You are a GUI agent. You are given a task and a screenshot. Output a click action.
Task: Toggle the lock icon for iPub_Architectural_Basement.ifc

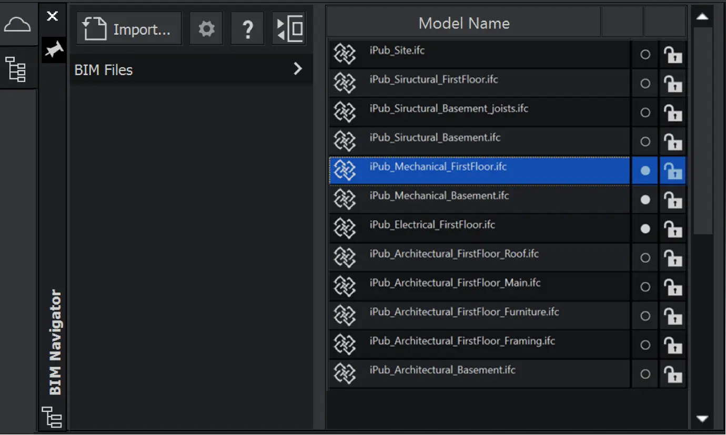point(672,374)
